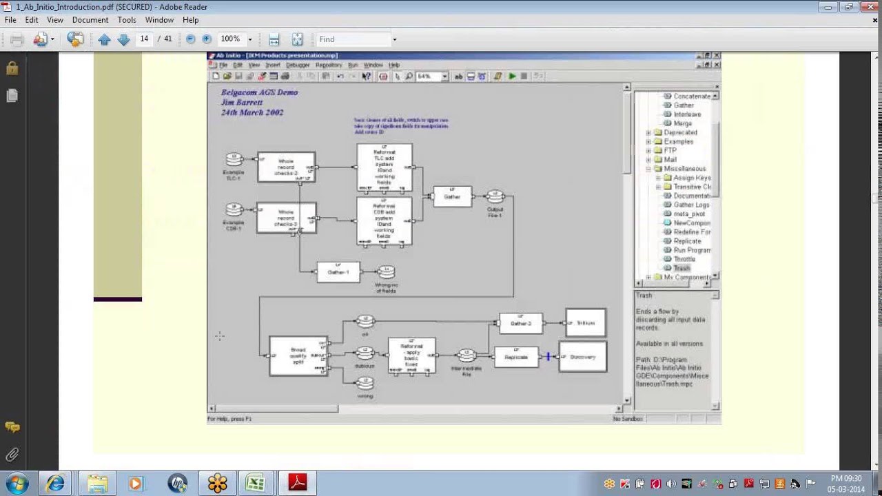Select the Interleave component in the tree
The width and height of the screenshot is (882, 496).
[687, 114]
